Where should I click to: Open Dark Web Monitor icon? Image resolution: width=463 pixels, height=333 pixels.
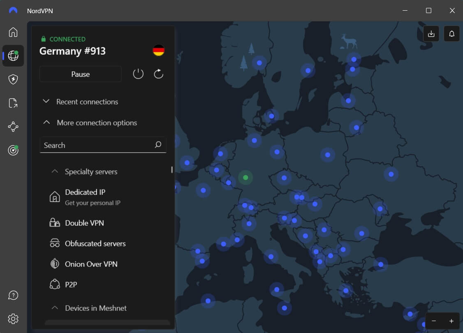[x=13, y=150]
